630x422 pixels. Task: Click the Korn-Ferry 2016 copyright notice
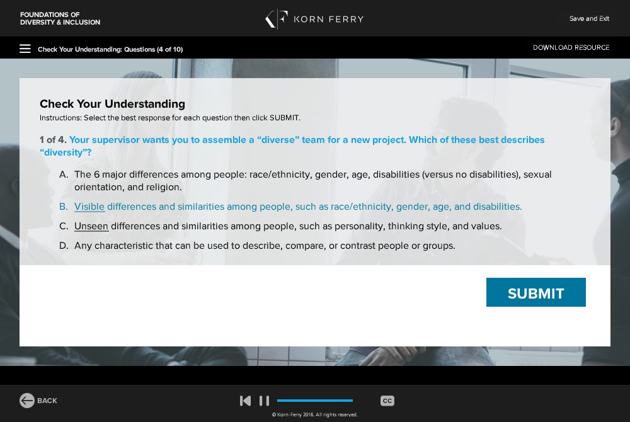314,414
